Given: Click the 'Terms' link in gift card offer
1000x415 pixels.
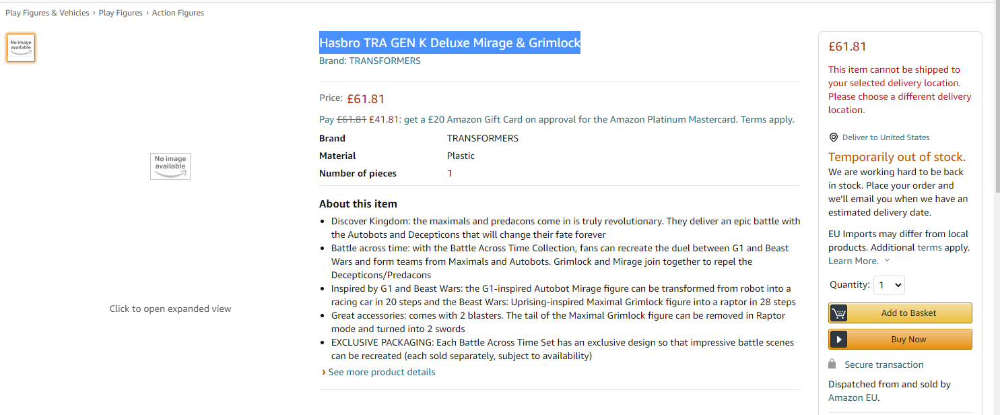Looking at the screenshot, I should pyautogui.click(x=753, y=119).
